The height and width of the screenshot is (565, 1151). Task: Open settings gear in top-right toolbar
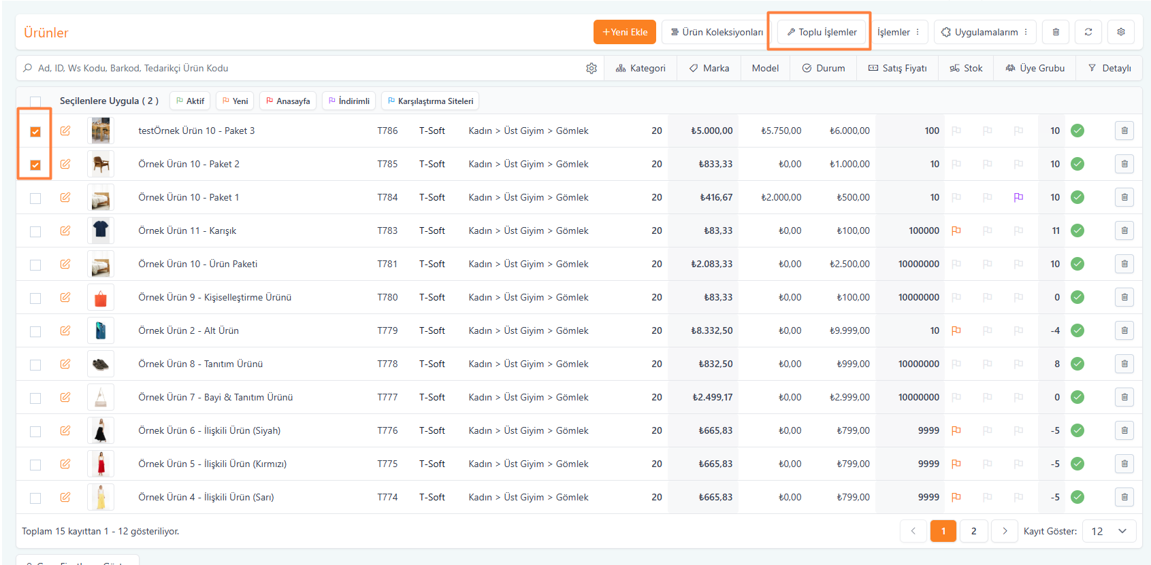pyautogui.click(x=1121, y=32)
